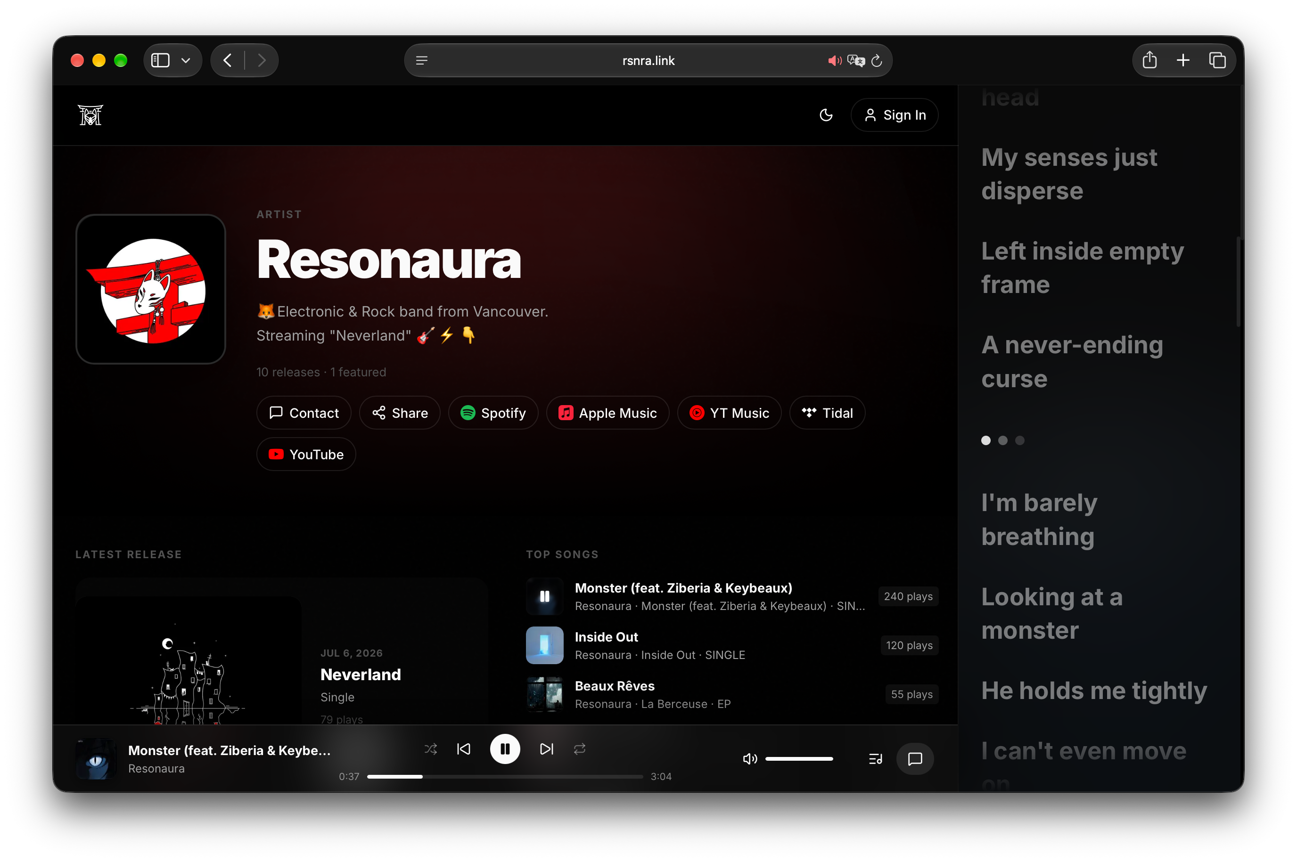Go back with the browser back arrow

pyautogui.click(x=228, y=60)
